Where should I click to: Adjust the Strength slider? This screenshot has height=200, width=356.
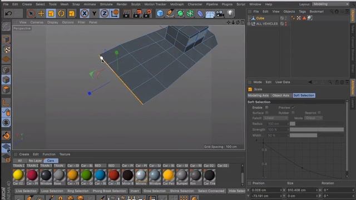click(317, 129)
